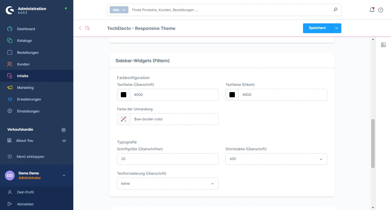Toggle About You storefront eye icon
This screenshot has height=210, width=391.
point(64,141)
